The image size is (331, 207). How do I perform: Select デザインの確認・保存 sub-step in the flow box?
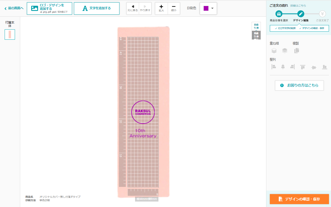click(312, 28)
